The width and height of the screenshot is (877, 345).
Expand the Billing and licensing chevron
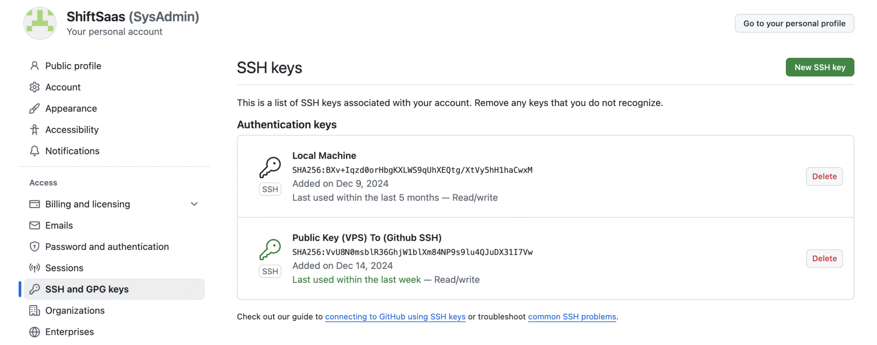coord(194,204)
